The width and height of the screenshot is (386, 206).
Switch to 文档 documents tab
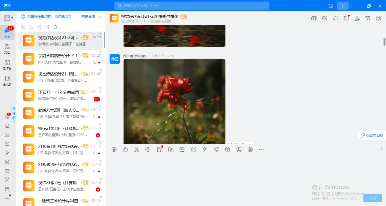point(7,49)
